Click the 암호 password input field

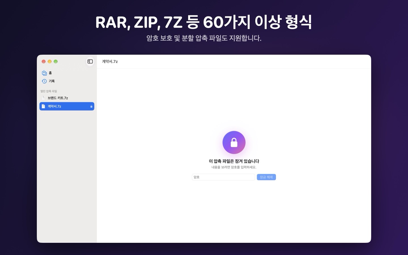pyautogui.click(x=223, y=177)
